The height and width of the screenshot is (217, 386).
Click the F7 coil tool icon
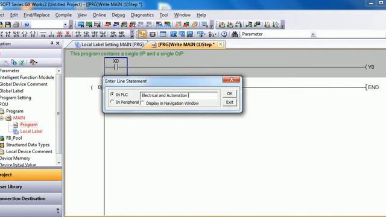[x=24, y=34]
